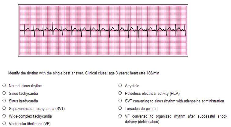Click the question text about clinical clues

pyautogui.click(x=84, y=73)
